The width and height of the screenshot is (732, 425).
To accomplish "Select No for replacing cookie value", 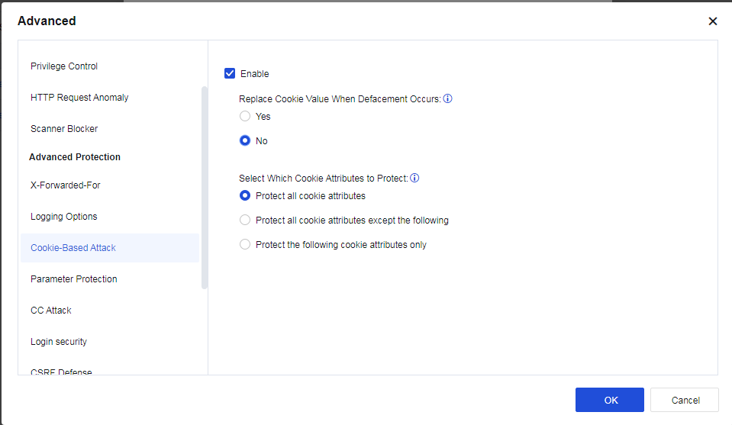I will point(245,141).
